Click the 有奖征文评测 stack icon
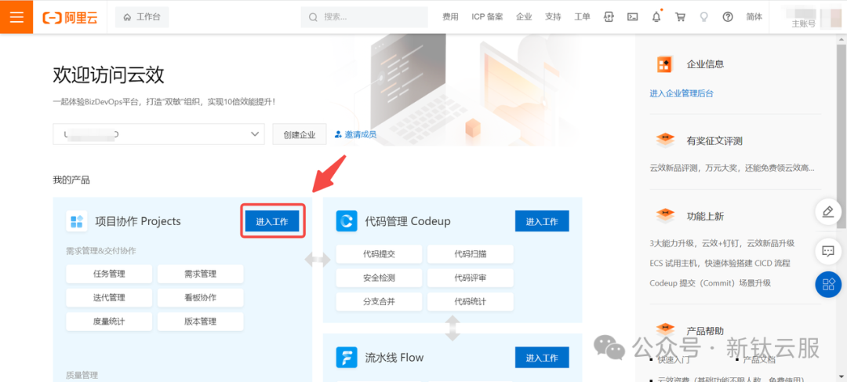 665,140
